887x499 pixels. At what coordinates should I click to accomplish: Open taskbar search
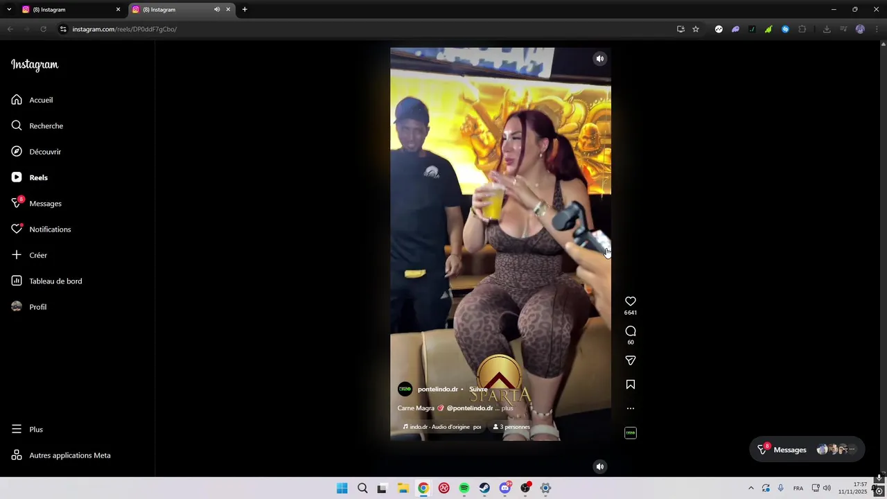pos(362,488)
